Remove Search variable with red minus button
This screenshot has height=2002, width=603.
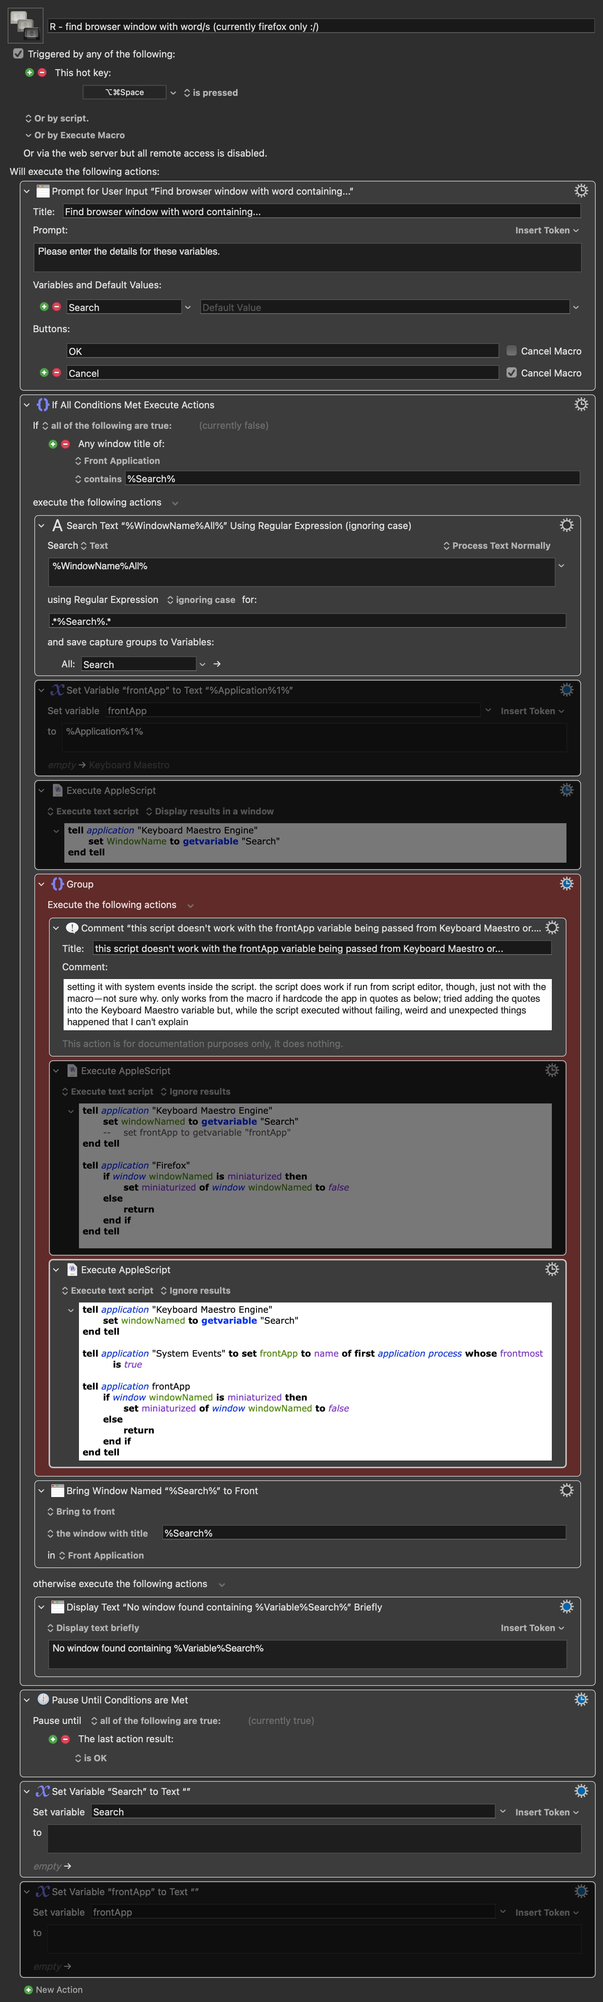pos(57,307)
